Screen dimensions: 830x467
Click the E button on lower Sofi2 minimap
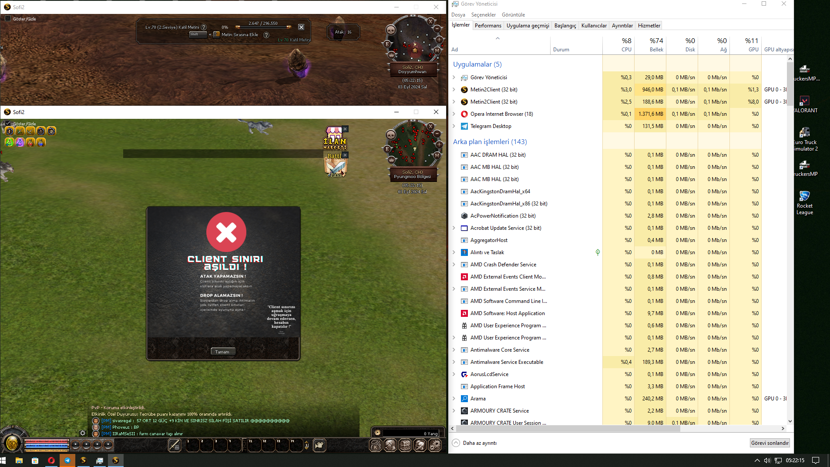387,149
